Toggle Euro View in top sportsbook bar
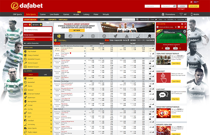210x135 pixels. [182, 19]
